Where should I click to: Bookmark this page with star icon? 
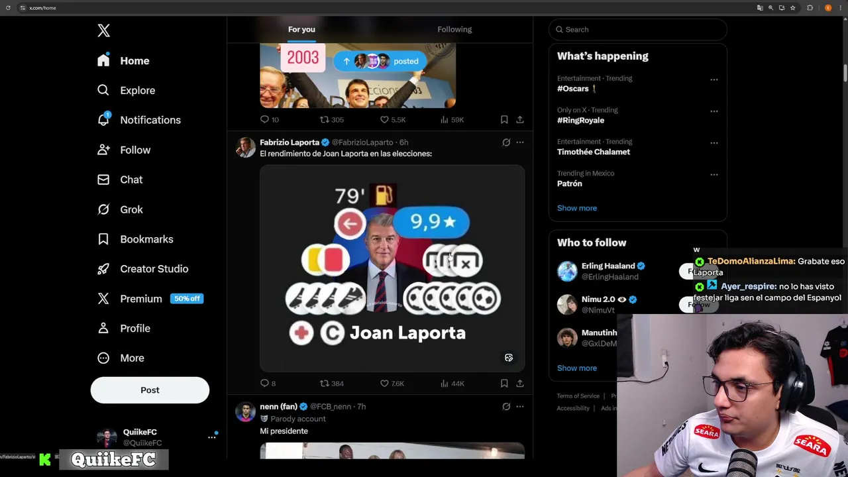792,8
